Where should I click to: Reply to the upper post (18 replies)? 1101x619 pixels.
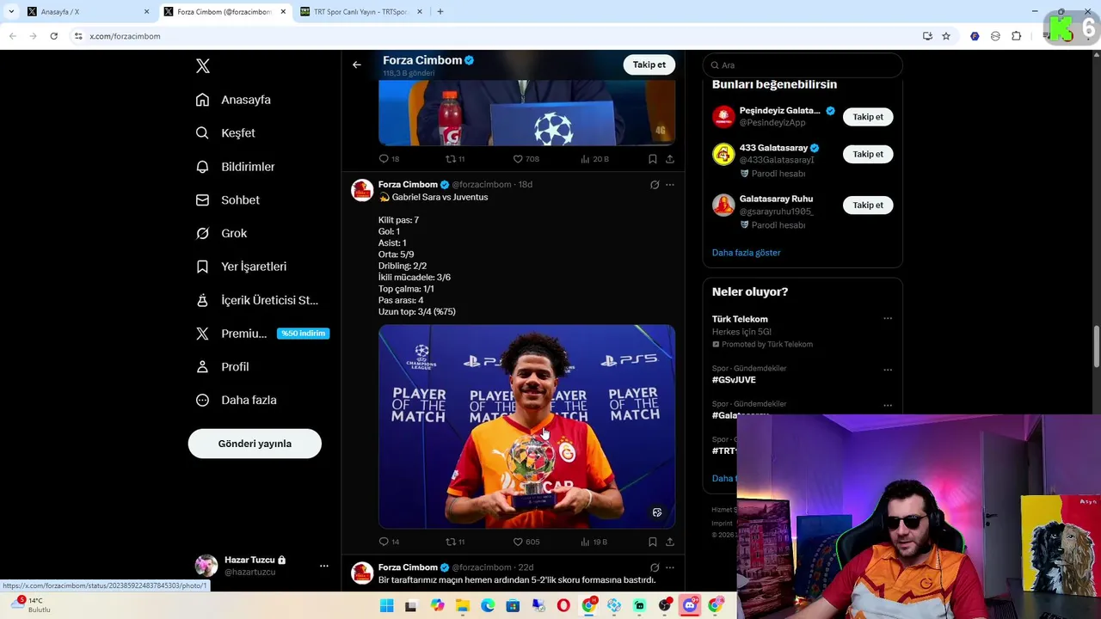(389, 159)
